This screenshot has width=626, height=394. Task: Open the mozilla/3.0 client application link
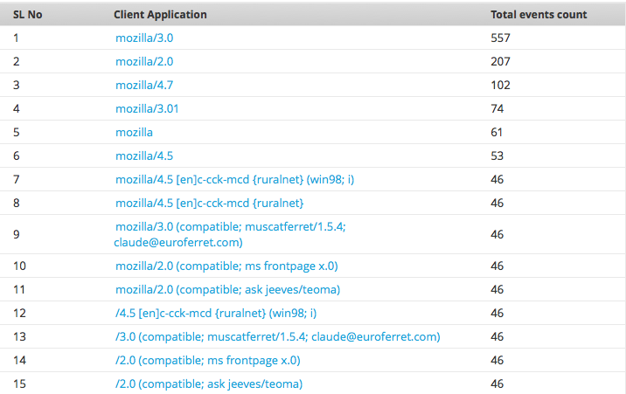point(144,38)
